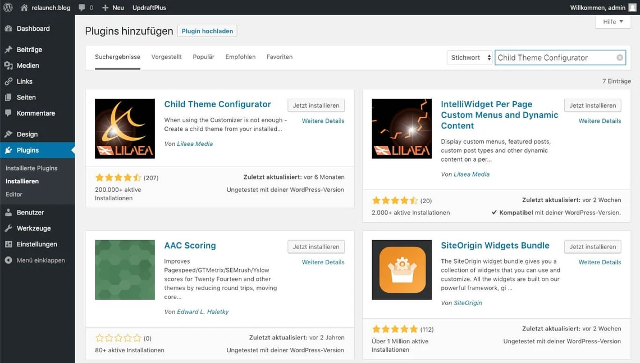Switch to the Favoriten tab
This screenshot has height=363, width=640.
279,57
